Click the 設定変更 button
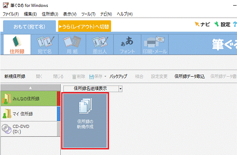237x155 pixels. (x=159, y=77)
